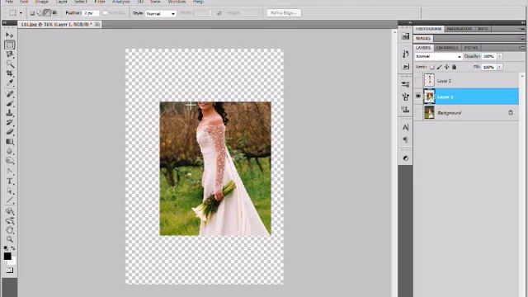
Task: Open the Paragraph panel icon in dock
Action: click(x=405, y=139)
